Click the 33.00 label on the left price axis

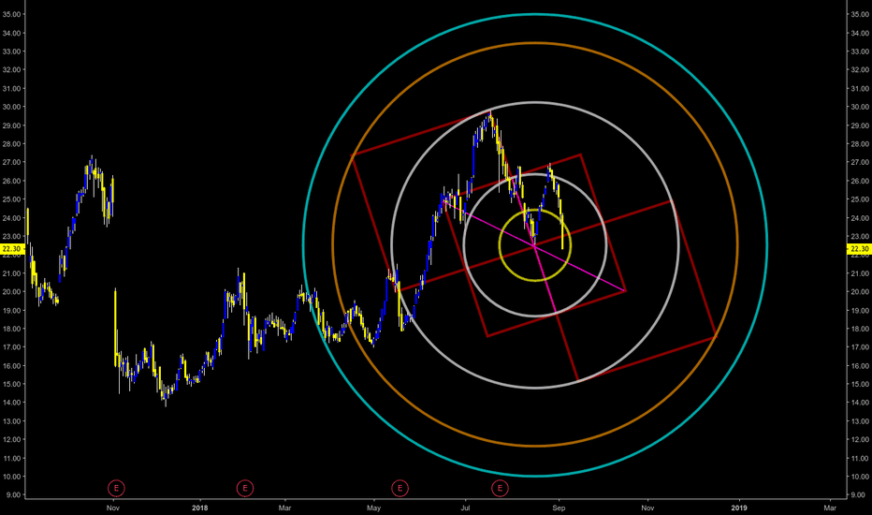pos(11,51)
